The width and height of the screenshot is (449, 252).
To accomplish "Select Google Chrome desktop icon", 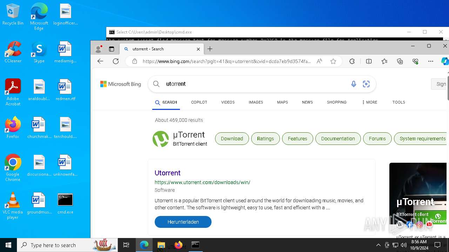I will (13, 168).
